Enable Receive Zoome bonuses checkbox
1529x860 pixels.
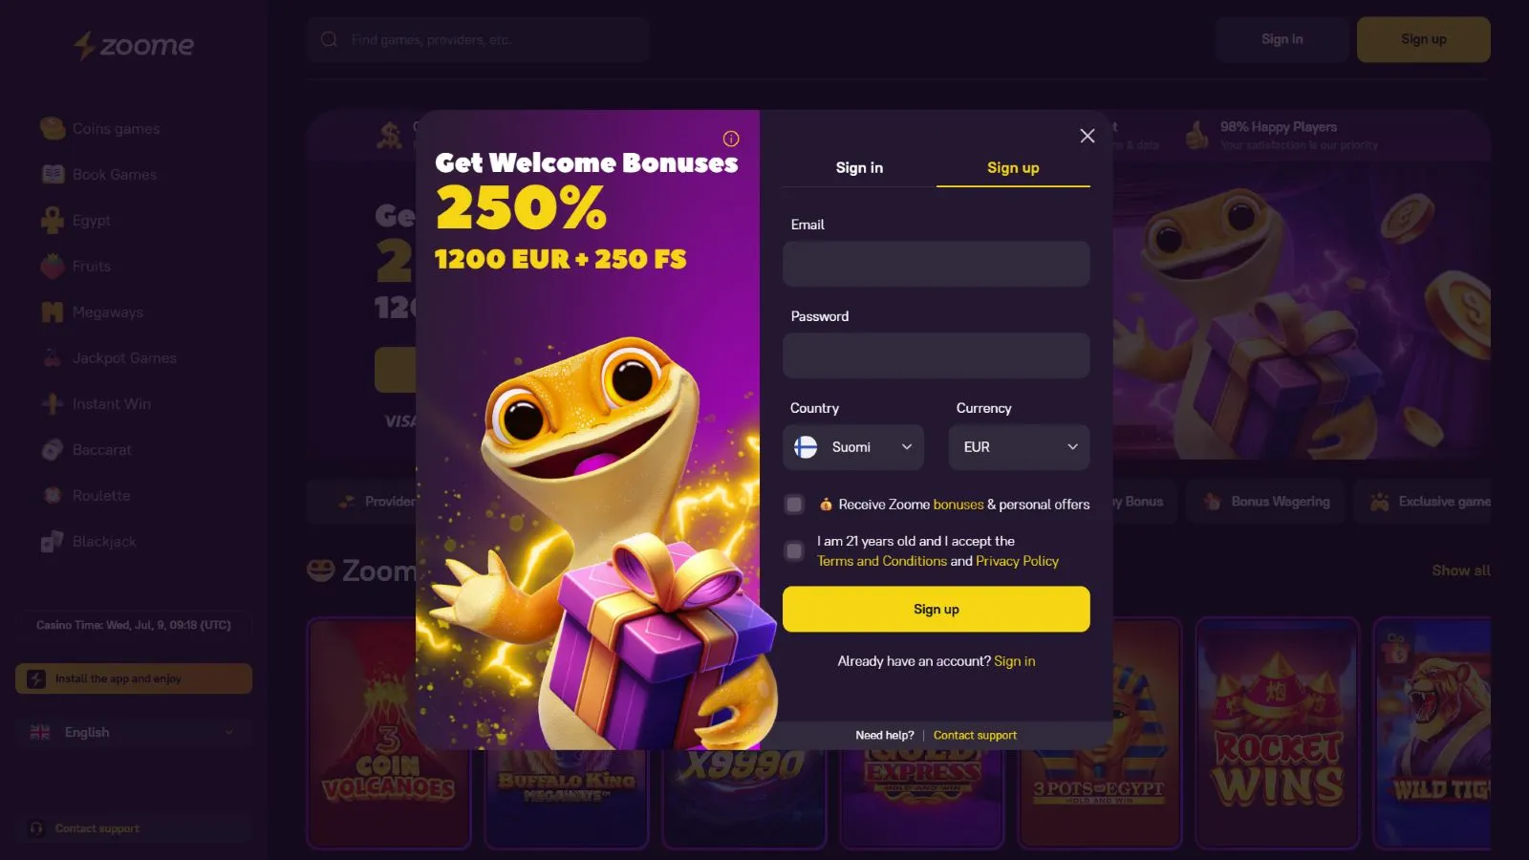(794, 504)
